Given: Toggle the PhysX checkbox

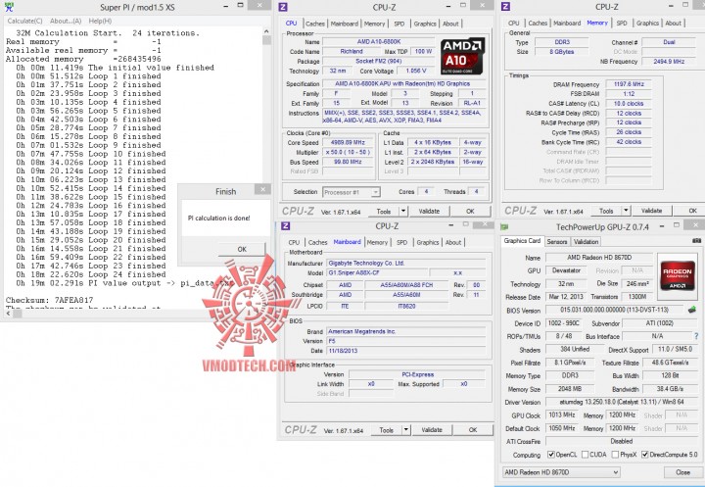Looking at the screenshot, I should coord(615,455).
